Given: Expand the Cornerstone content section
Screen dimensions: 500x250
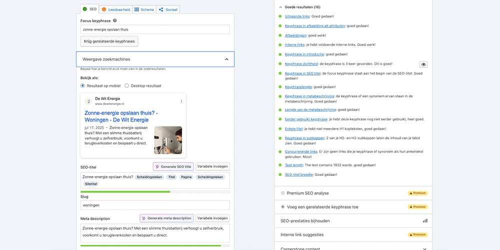Looking at the screenshot, I should [x=424, y=248].
